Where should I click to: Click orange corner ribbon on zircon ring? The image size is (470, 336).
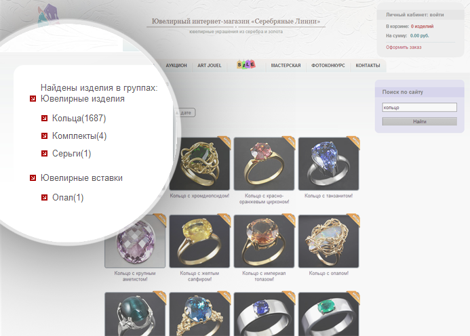pos(290,142)
